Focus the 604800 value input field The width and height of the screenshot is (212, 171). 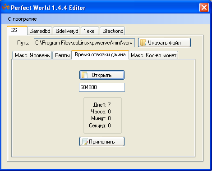[x=102, y=87]
